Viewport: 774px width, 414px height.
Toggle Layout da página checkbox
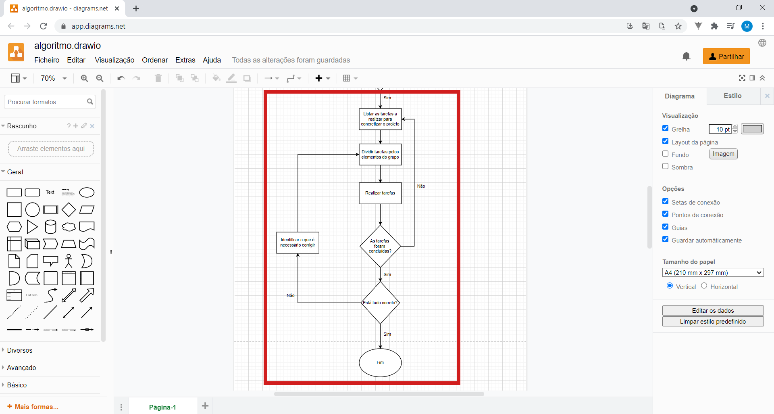tap(666, 141)
